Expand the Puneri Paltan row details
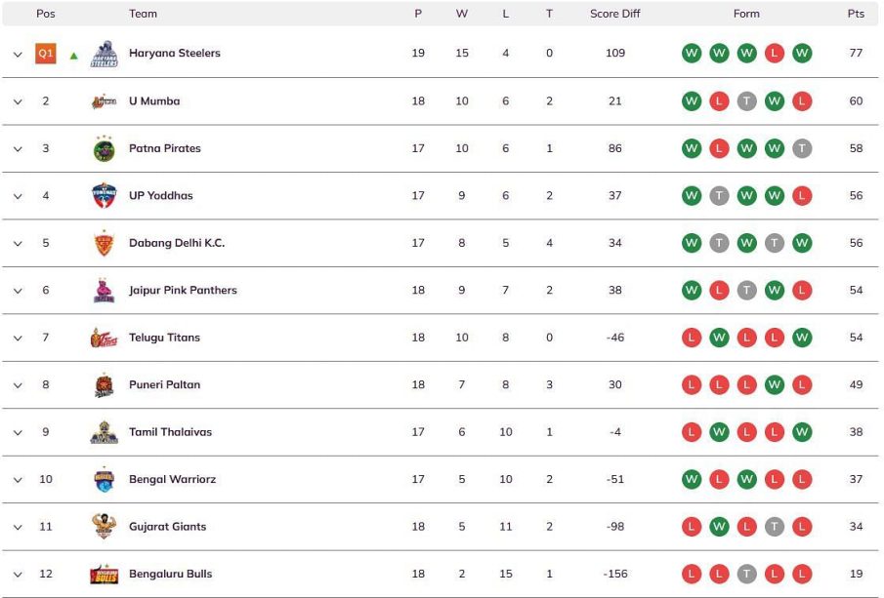This screenshot has width=884, height=598. point(18,385)
